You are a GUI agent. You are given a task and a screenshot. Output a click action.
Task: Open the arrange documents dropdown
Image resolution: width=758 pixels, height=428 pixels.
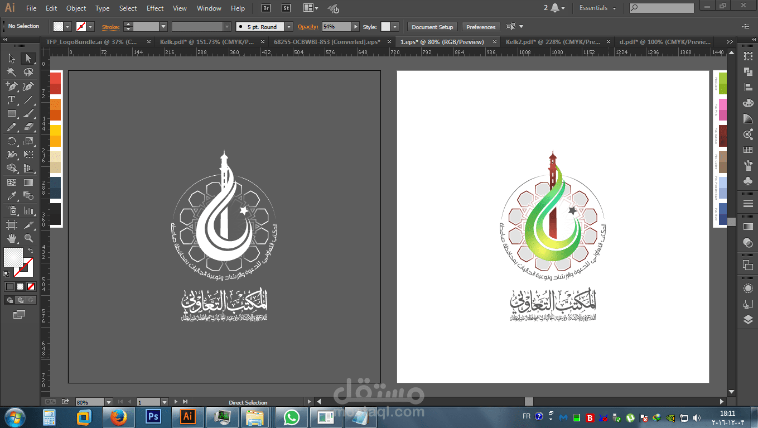pos(311,8)
